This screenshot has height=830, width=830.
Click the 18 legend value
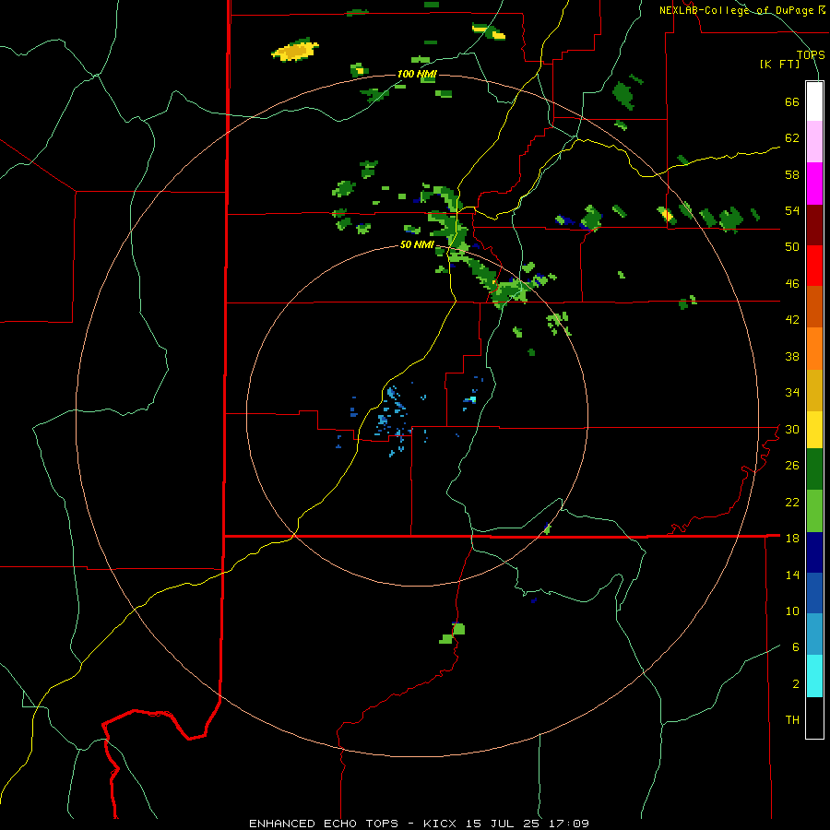(x=792, y=539)
